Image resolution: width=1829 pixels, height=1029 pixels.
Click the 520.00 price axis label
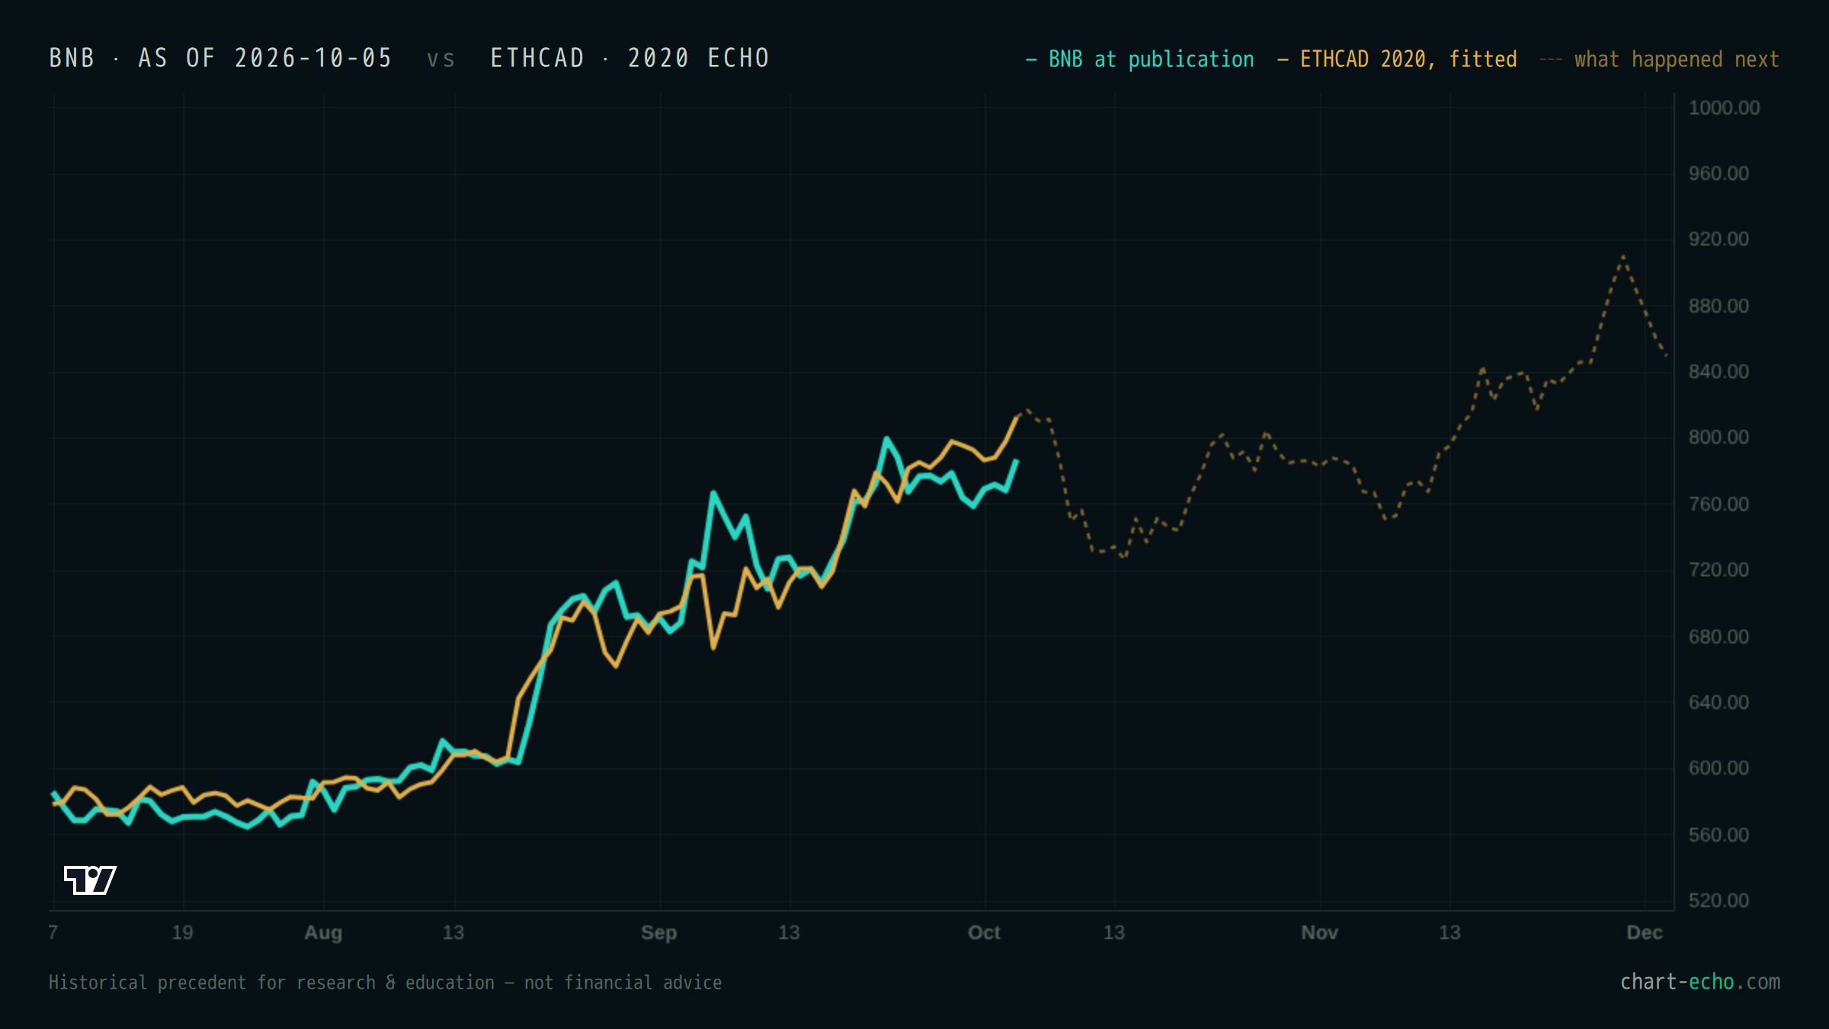pyautogui.click(x=1718, y=900)
